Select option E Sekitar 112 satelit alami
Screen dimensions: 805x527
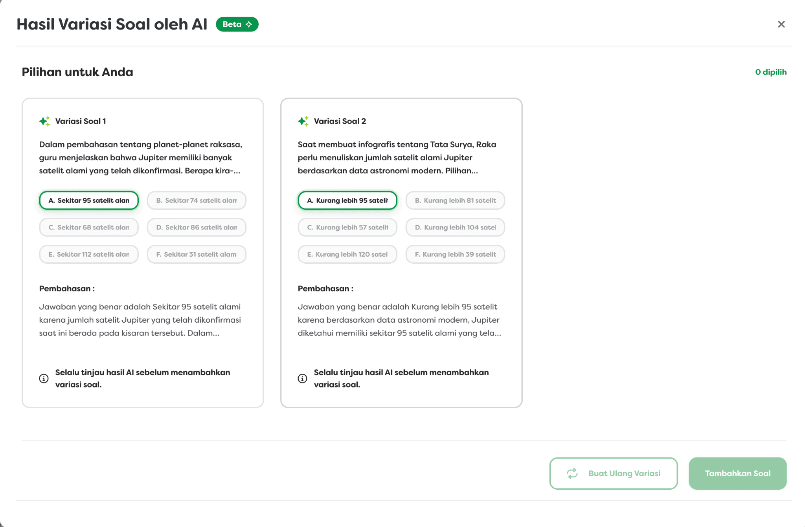tap(89, 254)
